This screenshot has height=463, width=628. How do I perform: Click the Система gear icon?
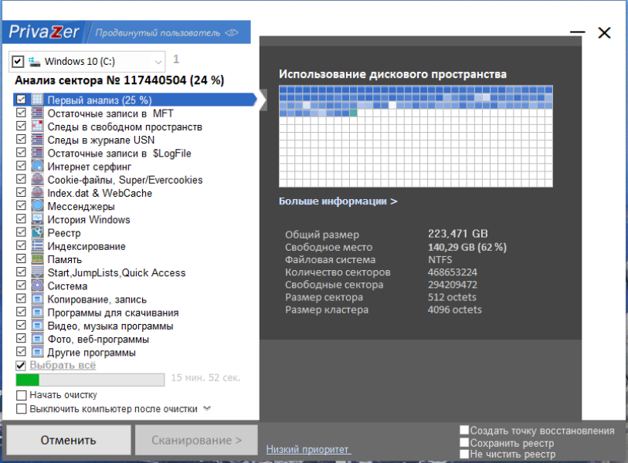(x=37, y=286)
